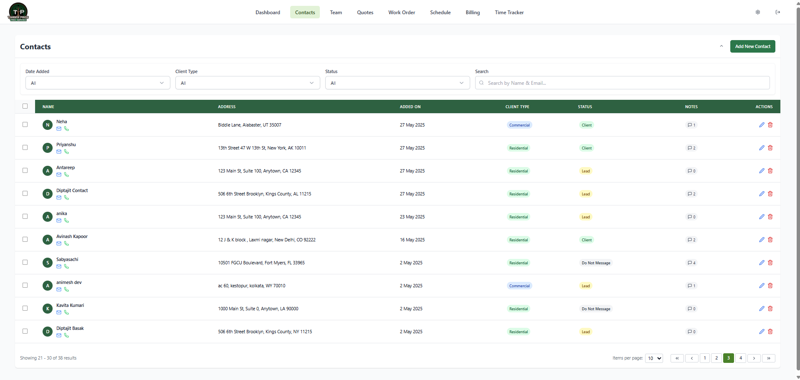The width and height of the screenshot is (800, 380).
Task: Open the settings gear icon
Action: 758,12
